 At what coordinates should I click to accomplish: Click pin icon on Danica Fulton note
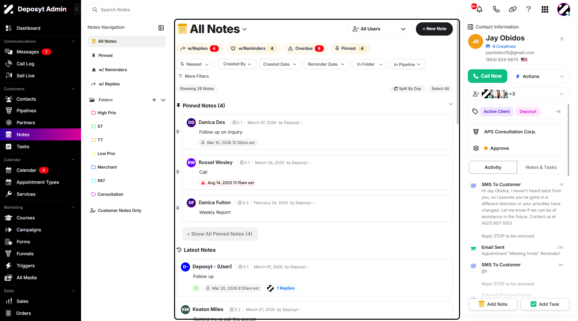pos(178,208)
